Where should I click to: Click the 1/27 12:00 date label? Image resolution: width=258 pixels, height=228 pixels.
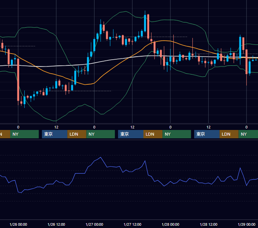click(132, 224)
